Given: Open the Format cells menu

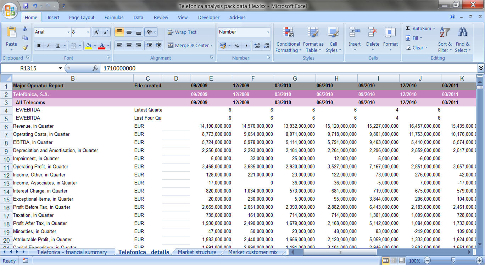Looking at the screenshot, I should tap(390, 40).
